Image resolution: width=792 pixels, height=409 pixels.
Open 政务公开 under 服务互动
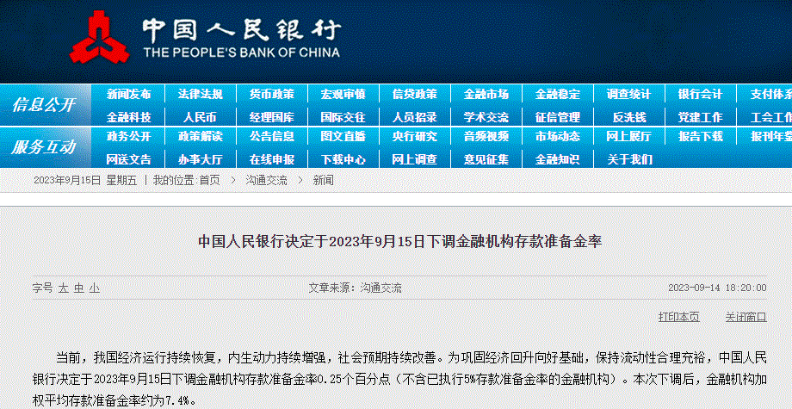[128, 136]
